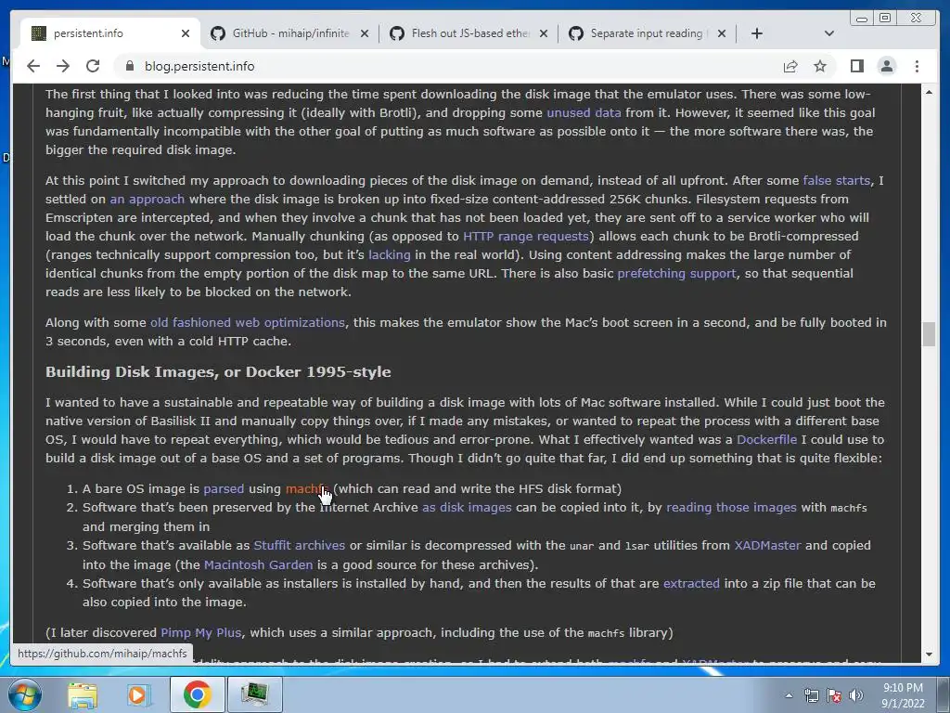
Task: Open Chrome three-dot menu
Action: [918, 66]
